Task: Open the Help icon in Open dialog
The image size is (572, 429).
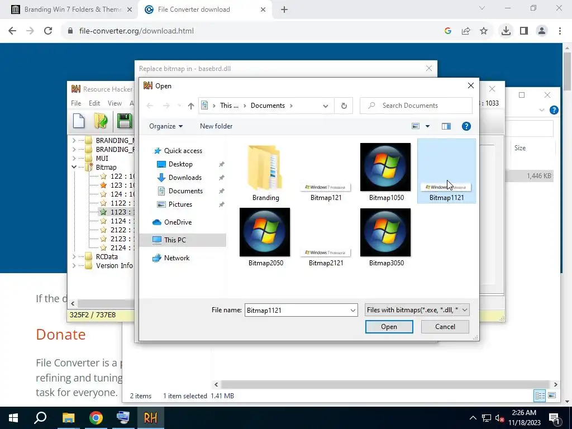Action: (x=466, y=126)
